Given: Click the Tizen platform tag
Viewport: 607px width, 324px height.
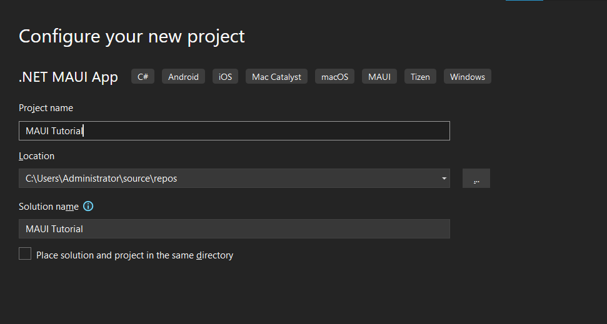Looking at the screenshot, I should 420,77.
